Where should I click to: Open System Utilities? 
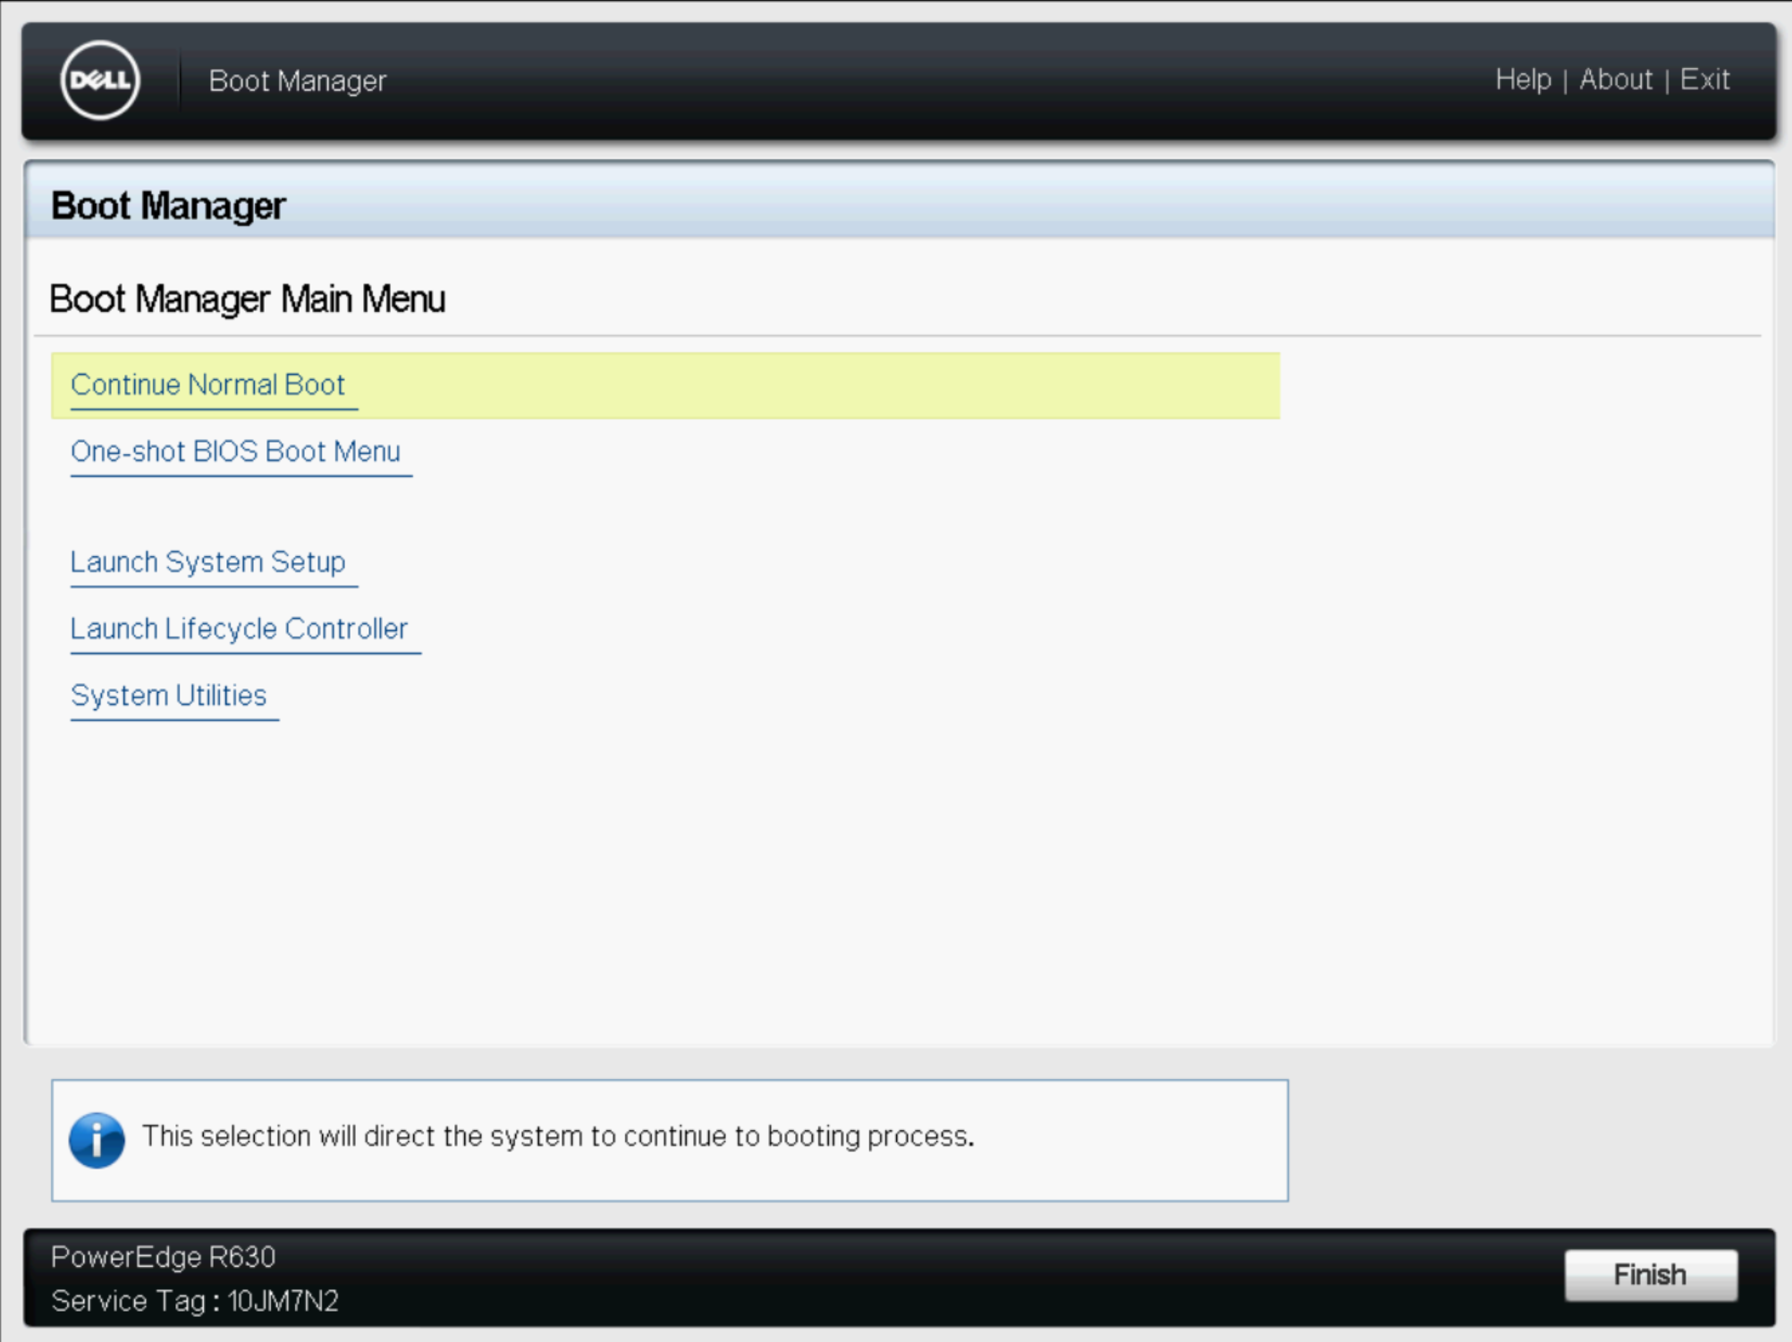(169, 696)
